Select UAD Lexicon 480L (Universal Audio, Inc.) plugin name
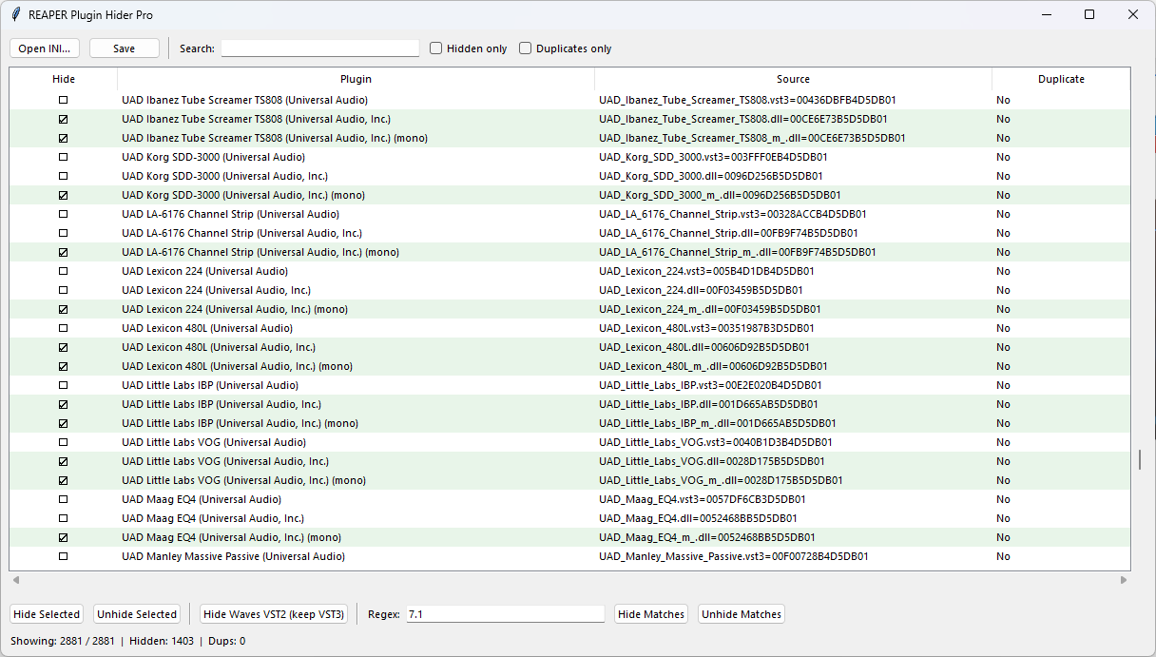The height and width of the screenshot is (657, 1156). click(x=219, y=347)
